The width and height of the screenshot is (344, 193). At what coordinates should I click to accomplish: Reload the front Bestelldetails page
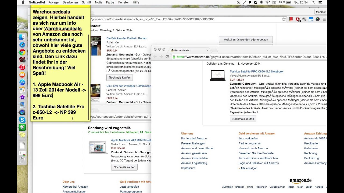[167, 57]
